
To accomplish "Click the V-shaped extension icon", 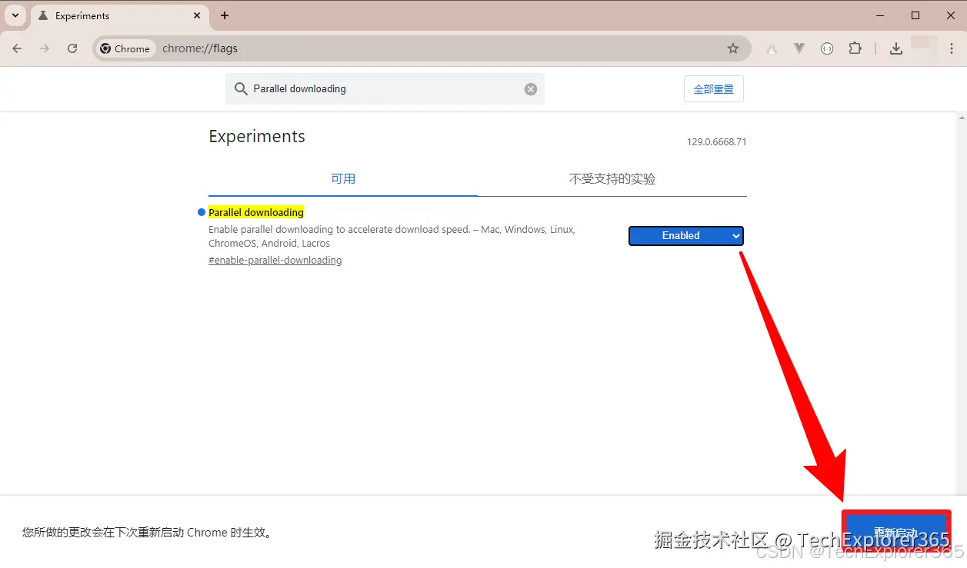I will click(x=799, y=48).
